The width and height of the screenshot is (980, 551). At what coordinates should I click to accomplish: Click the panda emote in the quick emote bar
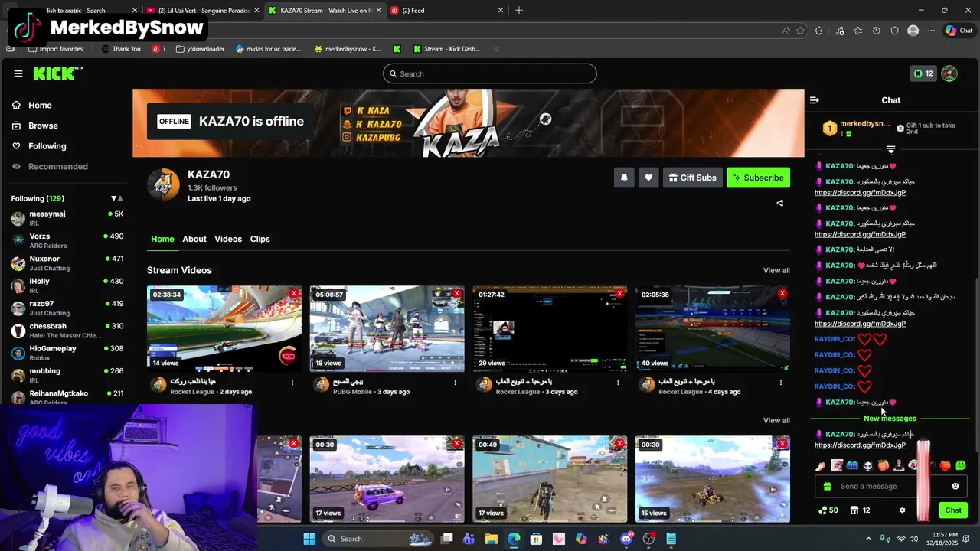click(867, 465)
